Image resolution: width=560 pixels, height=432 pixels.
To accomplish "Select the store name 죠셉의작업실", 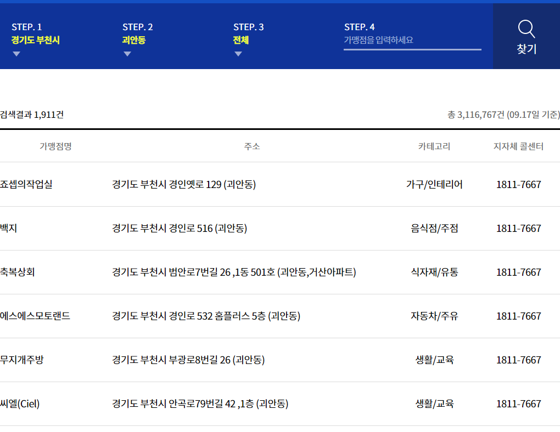I will [26, 184].
